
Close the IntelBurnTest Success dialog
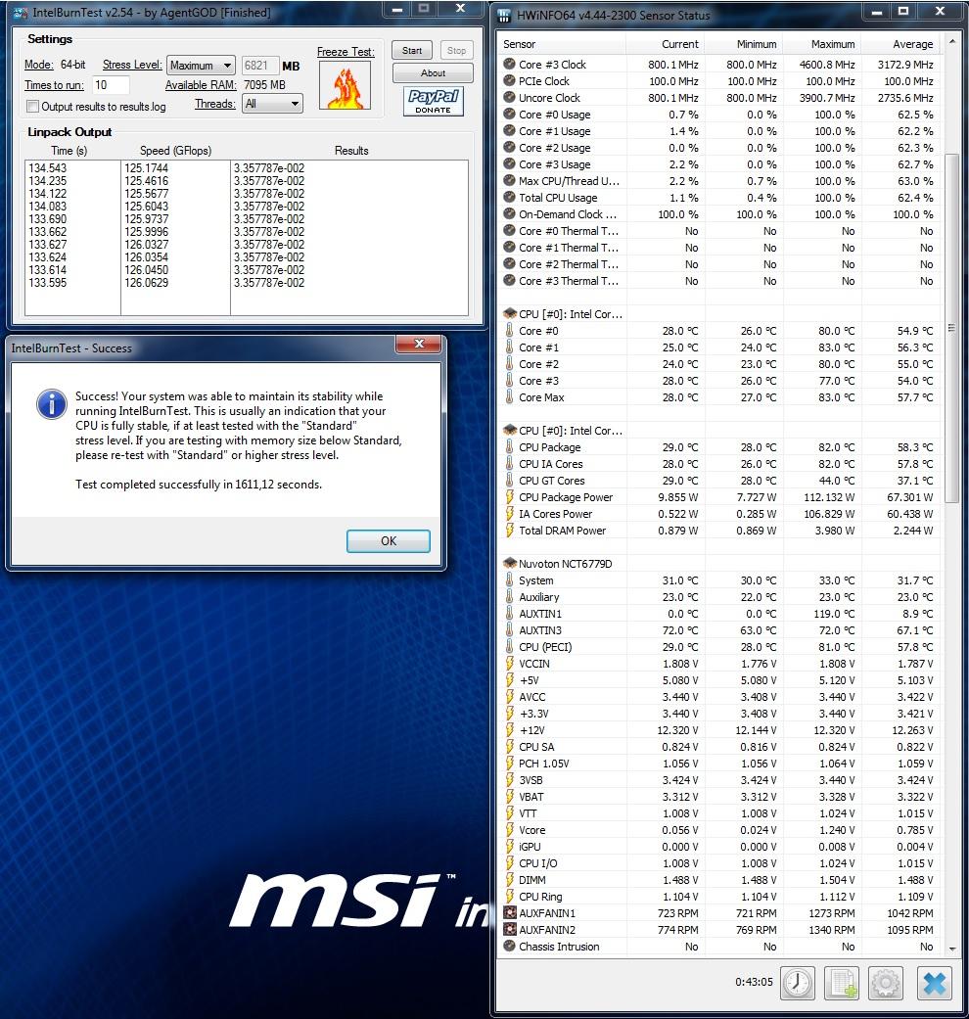[419, 345]
